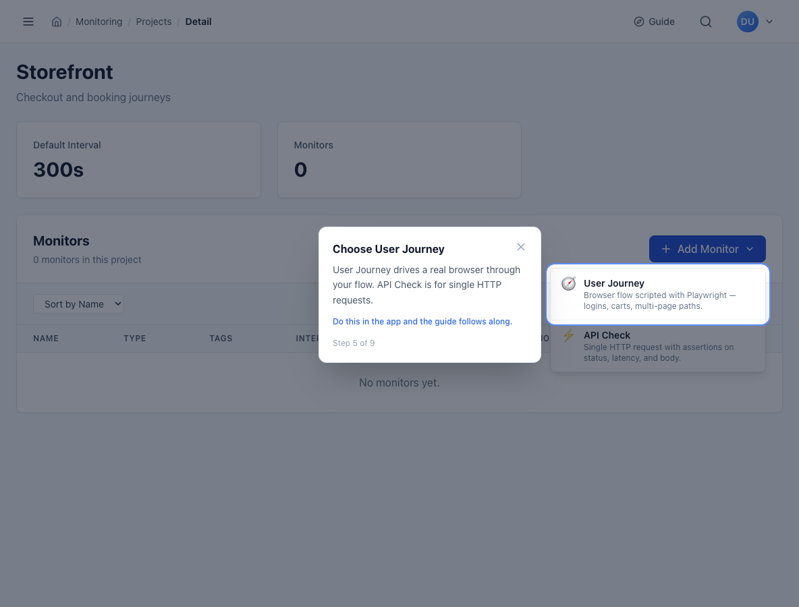The height and width of the screenshot is (607, 799).
Task: Click 'Do this in the app' guide text
Action: [422, 321]
